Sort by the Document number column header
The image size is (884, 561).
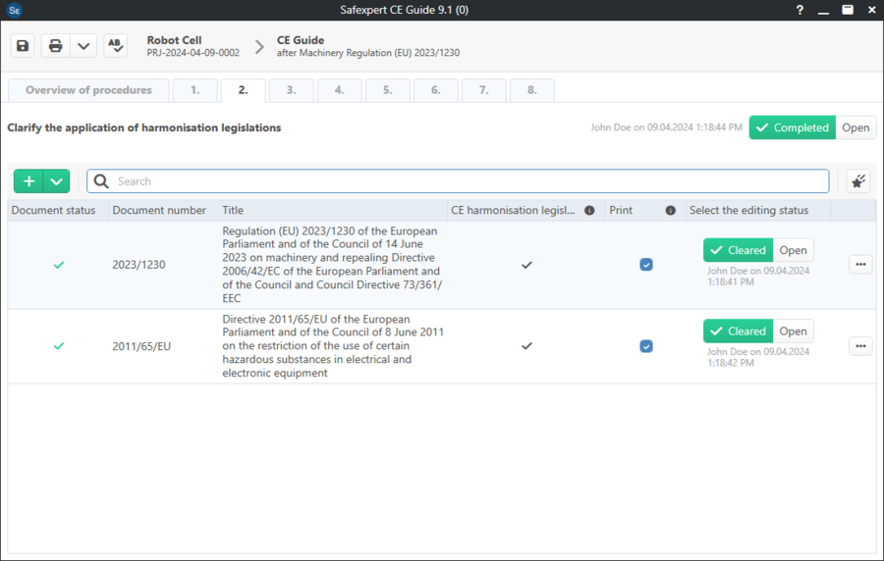point(159,210)
